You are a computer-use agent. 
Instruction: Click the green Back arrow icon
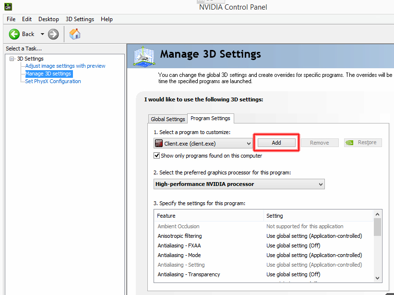[14, 34]
